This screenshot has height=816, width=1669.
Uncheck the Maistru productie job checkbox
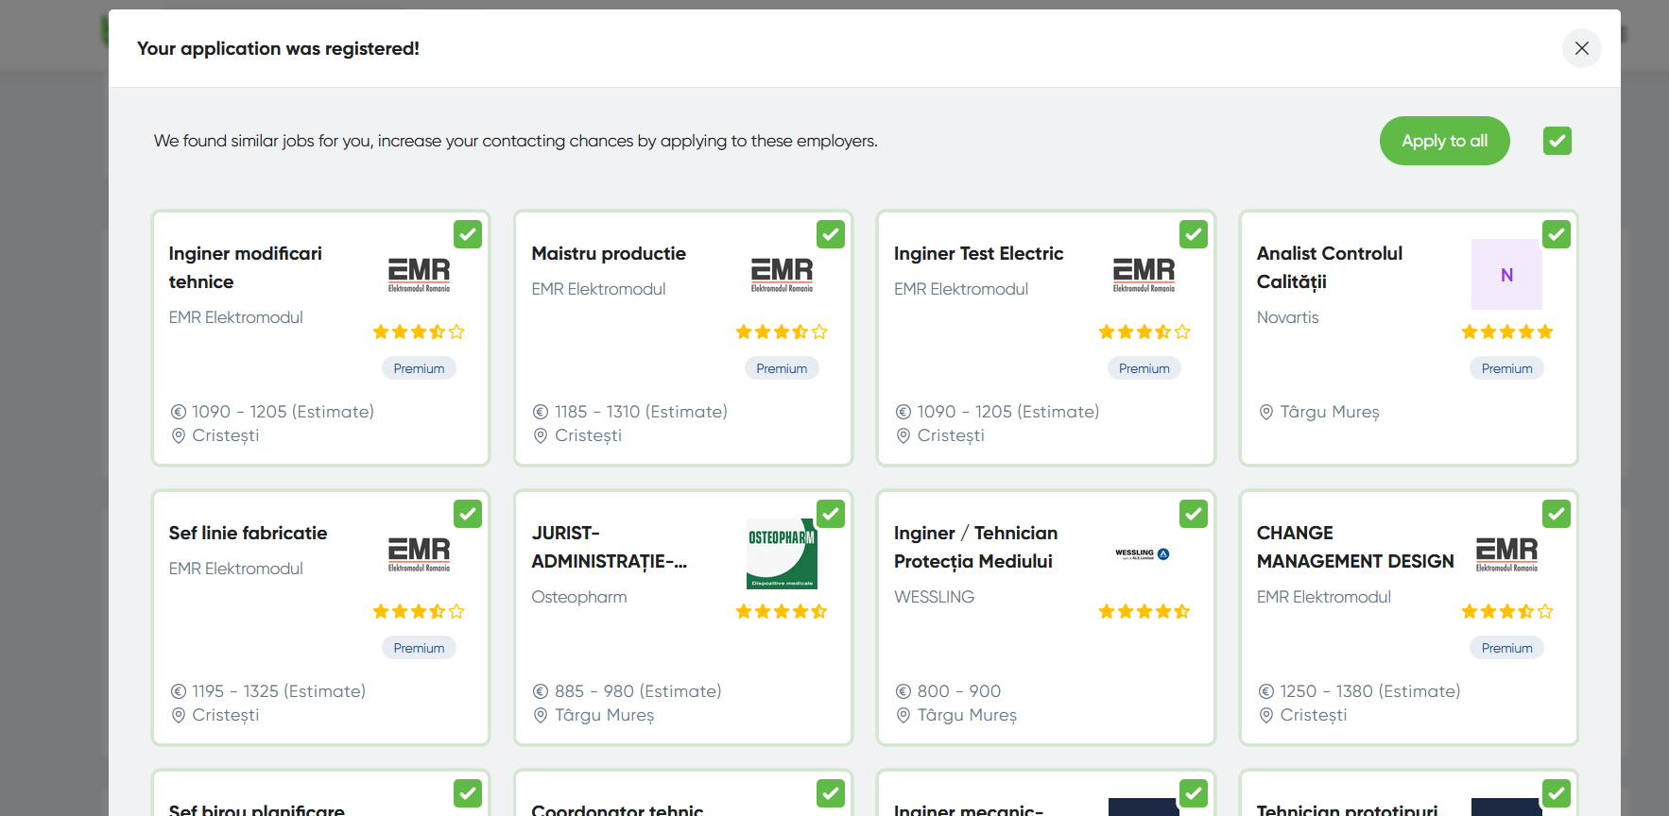click(x=830, y=234)
